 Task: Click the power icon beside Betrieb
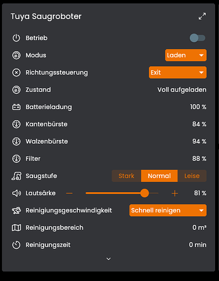(16, 38)
